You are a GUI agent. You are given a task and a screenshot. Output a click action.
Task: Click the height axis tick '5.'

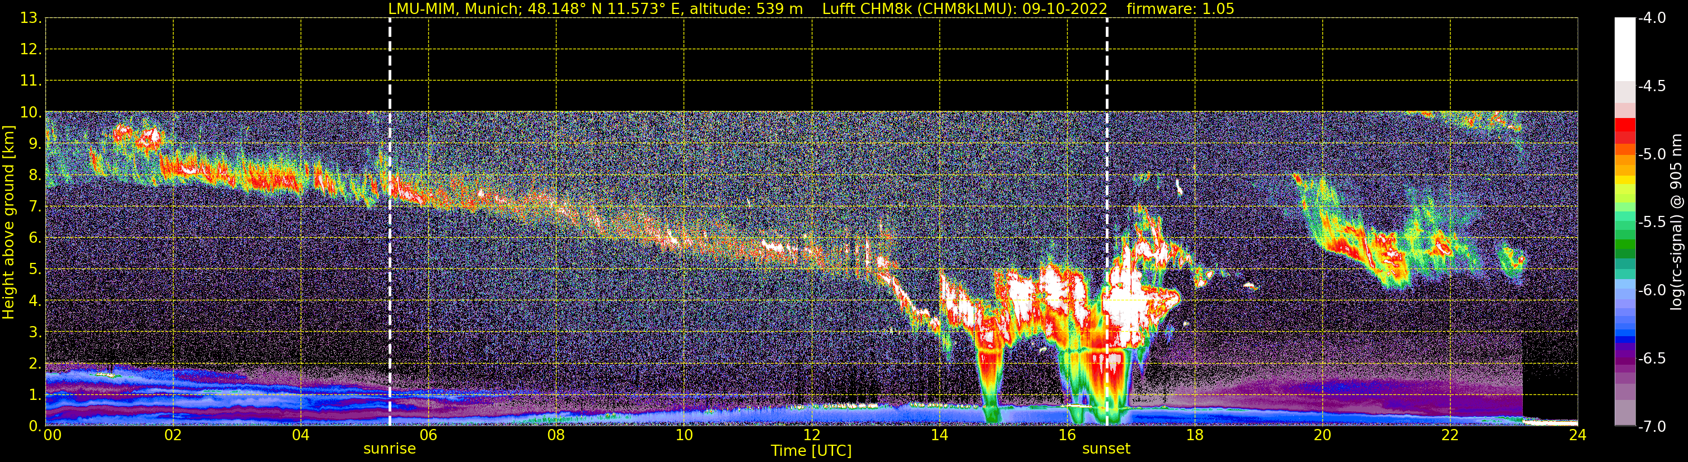tap(35, 270)
